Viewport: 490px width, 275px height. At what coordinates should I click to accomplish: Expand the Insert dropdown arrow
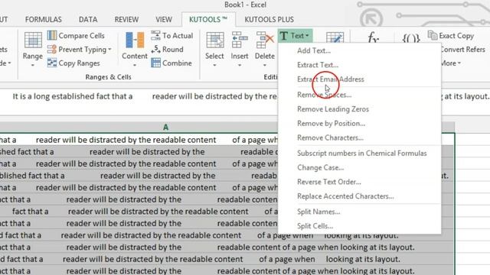(240, 66)
